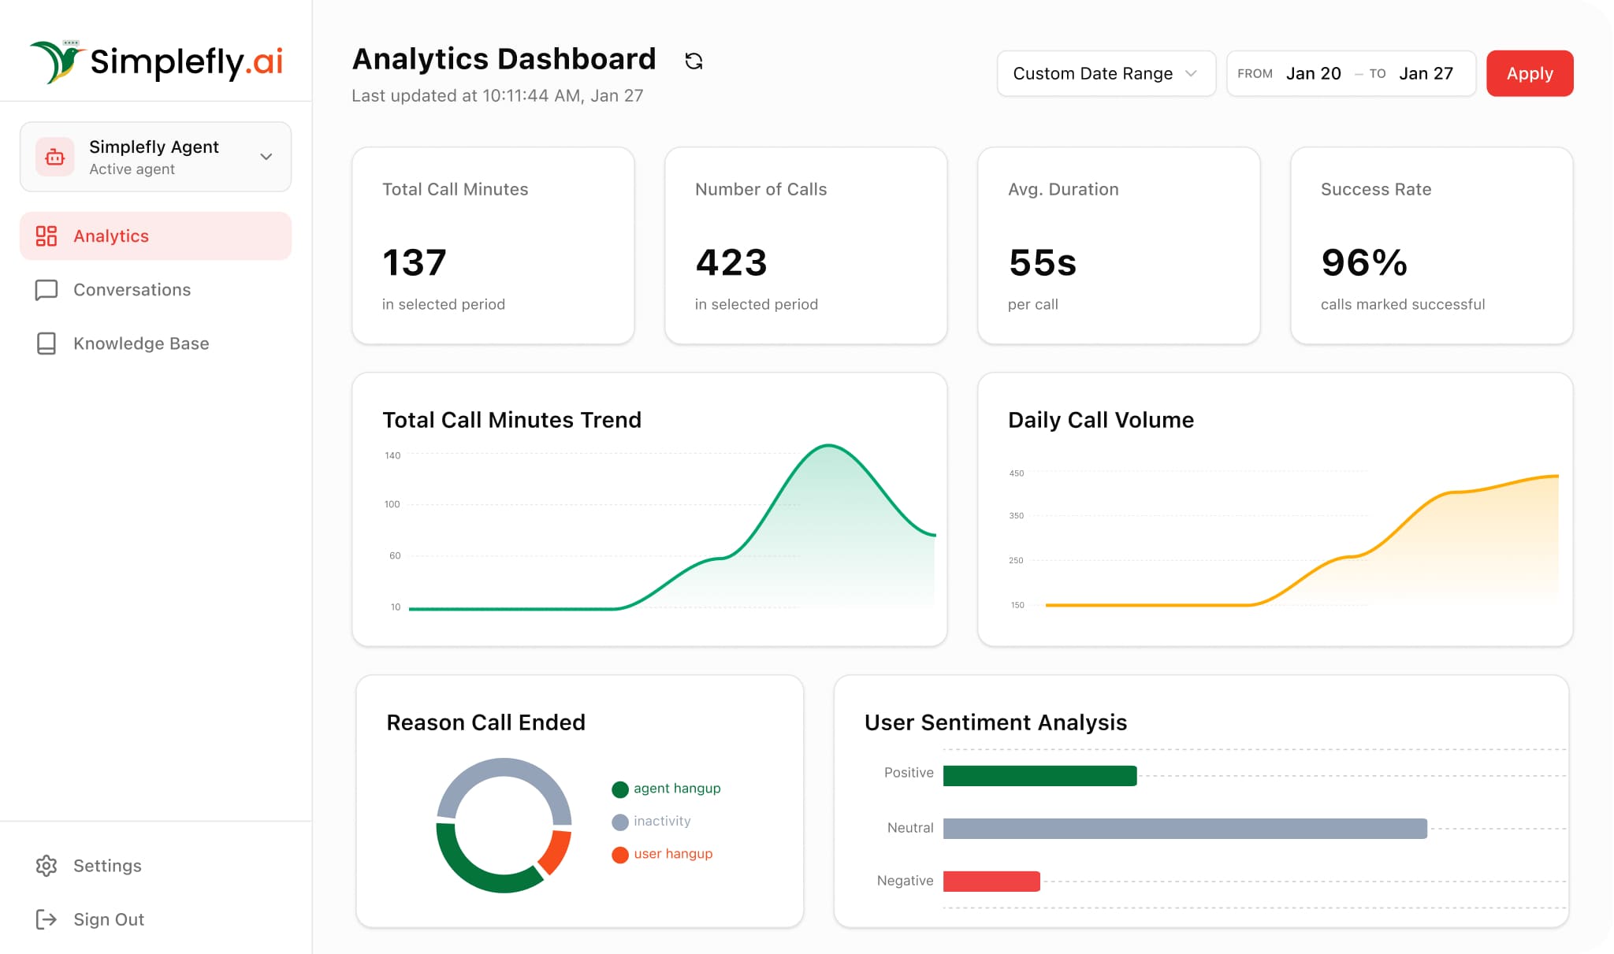Click the Sign Out link
This screenshot has height=954, width=1614.
[109, 919]
